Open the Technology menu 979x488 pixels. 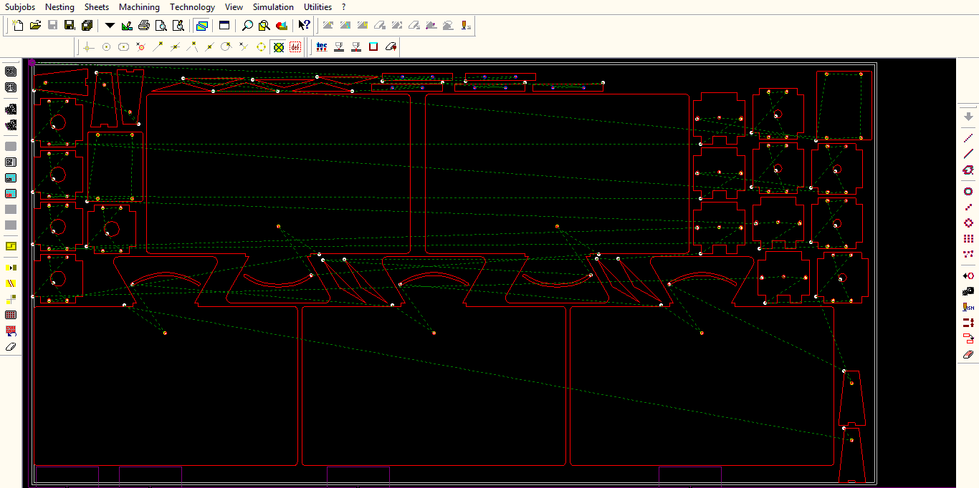(x=192, y=7)
